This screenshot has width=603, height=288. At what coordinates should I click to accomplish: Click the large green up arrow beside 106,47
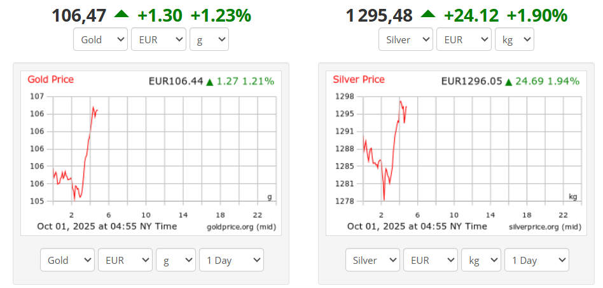tap(121, 14)
